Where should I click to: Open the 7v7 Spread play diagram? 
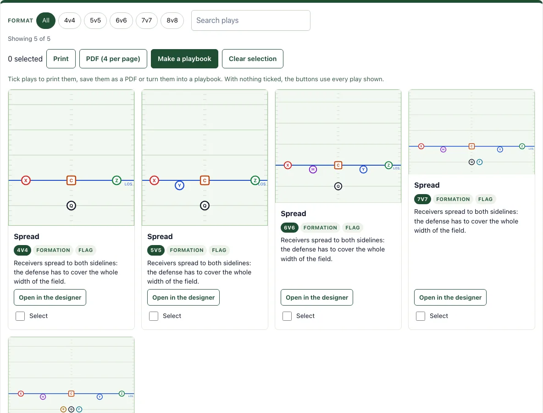(471, 132)
